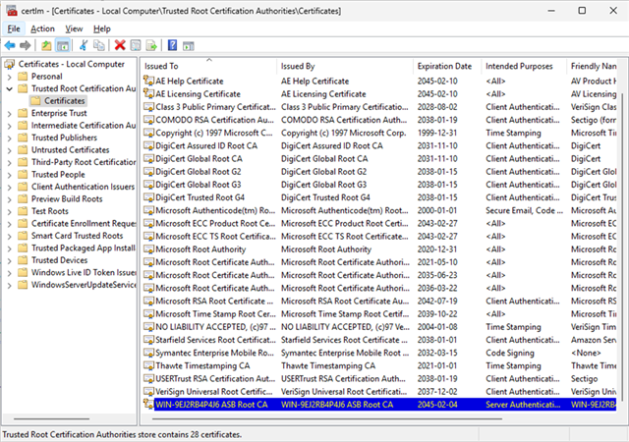The width and height of the screenshot is (629, 442).
Task: Select Certificate Enrollment Requests tree item
Action: pos(84,224)
